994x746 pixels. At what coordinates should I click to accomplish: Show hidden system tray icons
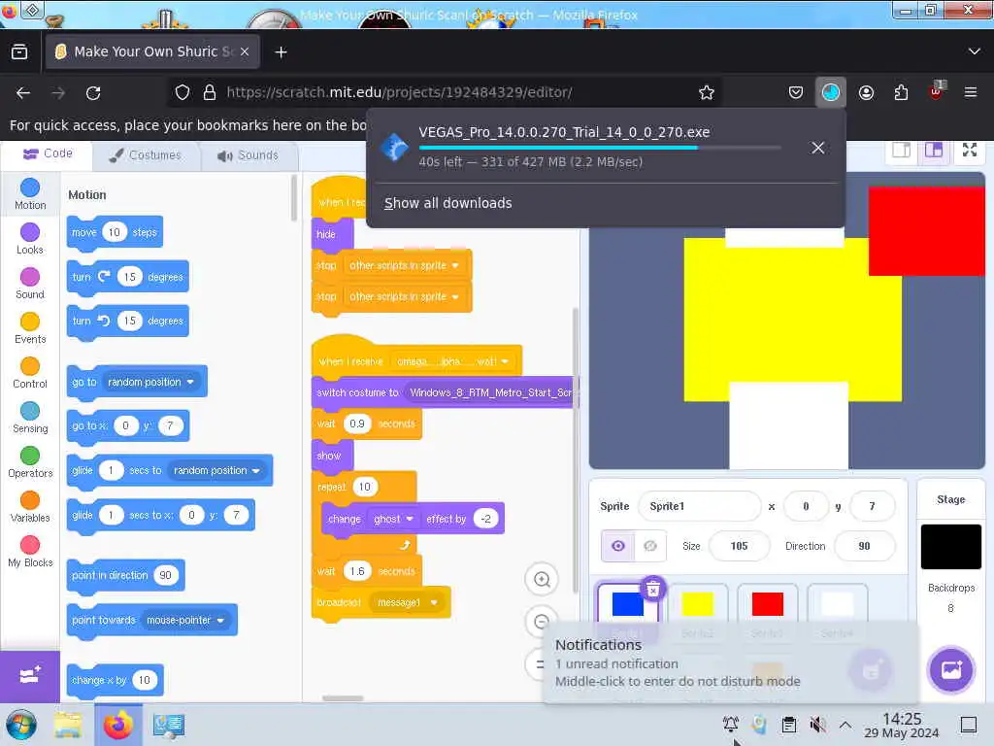tap(845, 725)
